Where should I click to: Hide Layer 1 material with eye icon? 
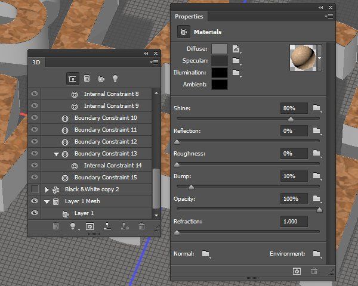pyautogui.click(x=35, y=213)
